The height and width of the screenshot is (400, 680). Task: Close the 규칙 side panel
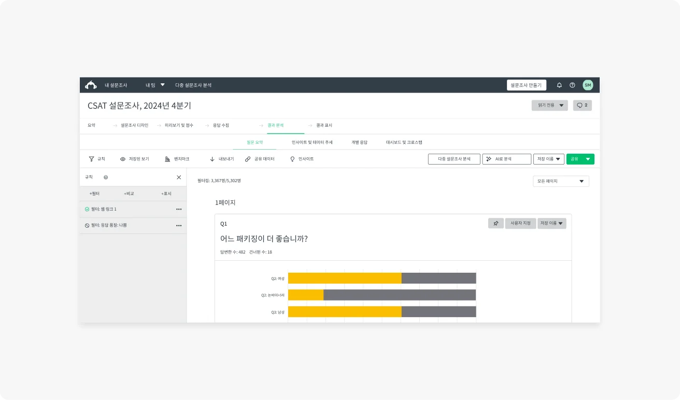(179, 177)
